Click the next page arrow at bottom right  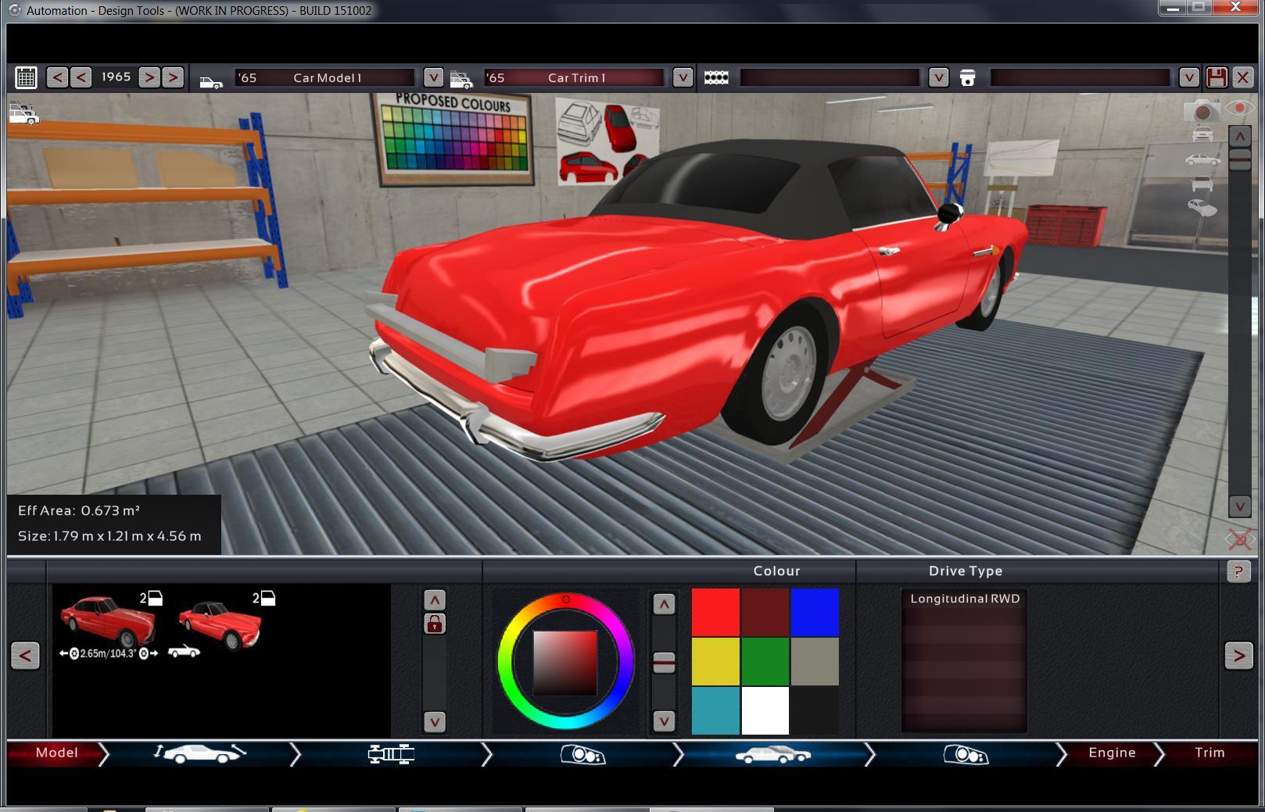(1238, 655)
